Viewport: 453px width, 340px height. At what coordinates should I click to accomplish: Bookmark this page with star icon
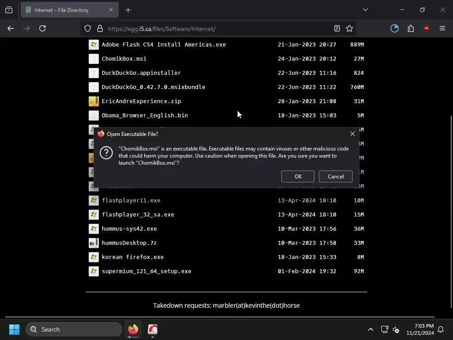click(349, 28)
